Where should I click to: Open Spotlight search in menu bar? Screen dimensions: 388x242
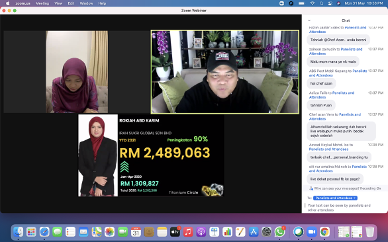[x=321, y=3]
